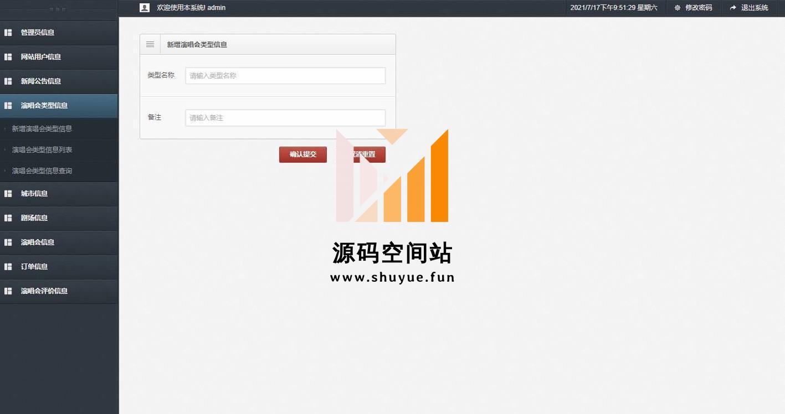The image size is (785, 414).
Task: Click the hamburger icon in form header
Action: [150, 44]
